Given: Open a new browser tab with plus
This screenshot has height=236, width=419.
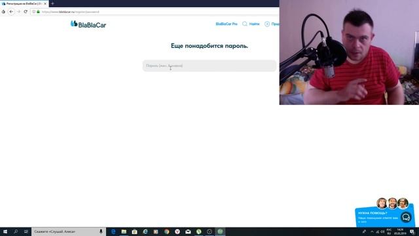Looking at the screenshot, I should (x=52, y=3).
